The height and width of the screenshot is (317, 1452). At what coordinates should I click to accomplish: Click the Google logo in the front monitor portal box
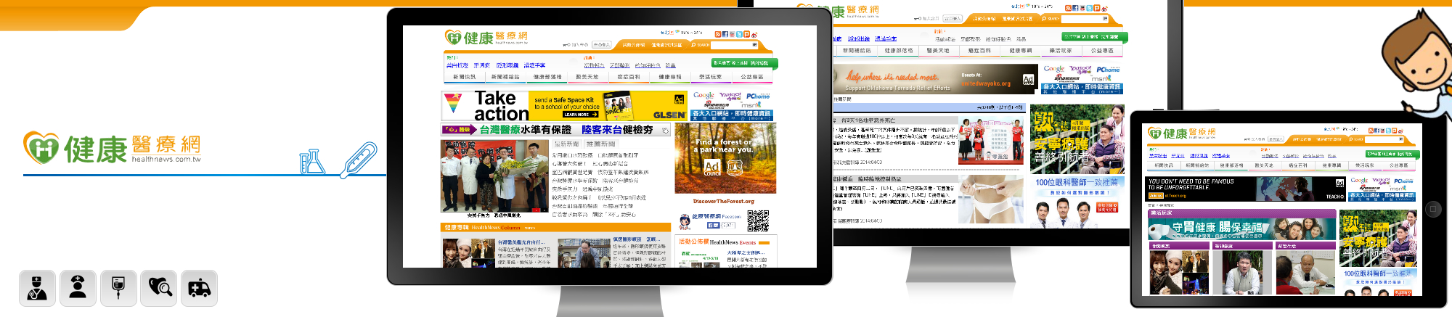click(703, 95)
